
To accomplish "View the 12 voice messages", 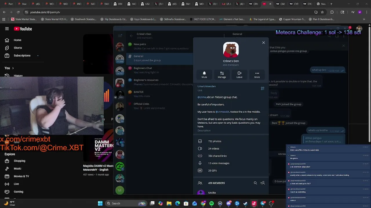I will point(231,163).
